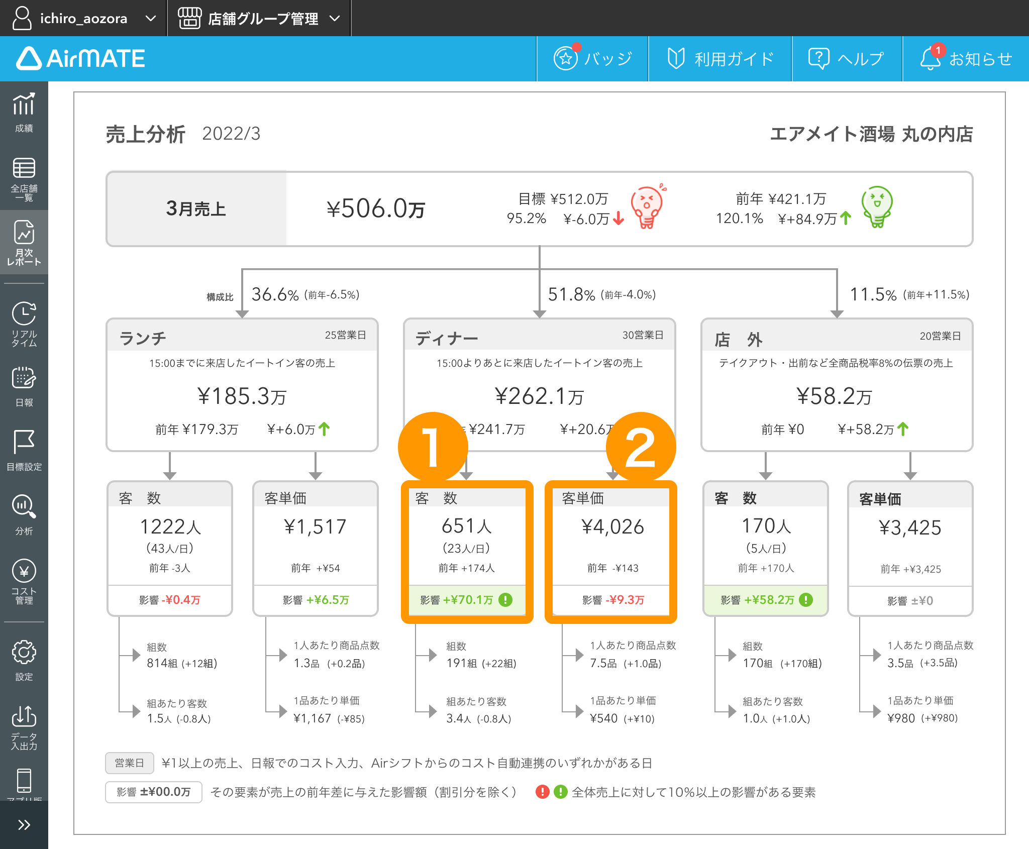The width and height of the screenshot is (1029, 849).
Task: Click the 3月売上 label box
Action: coord(196,208)
